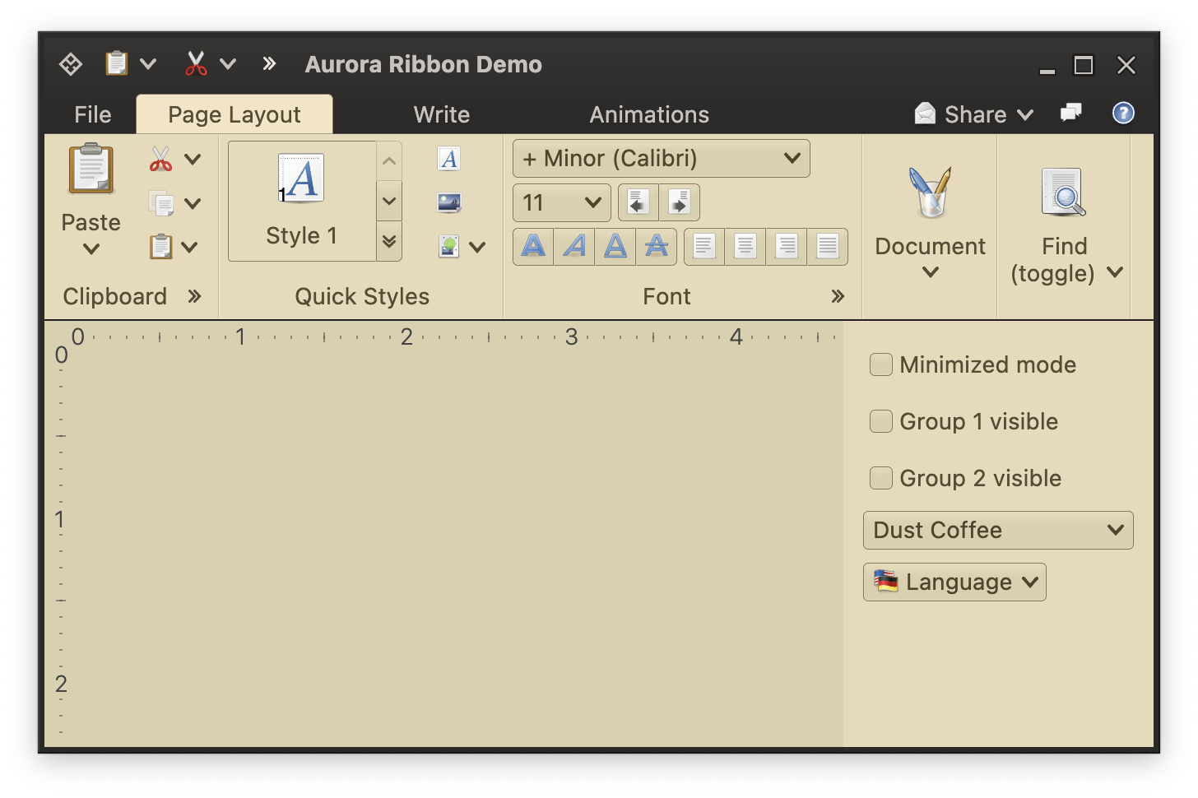Image resolution: width=1198 pixels, height=798 pixels.
Task: Show more taskbar items overflow
Action: click(269, 63)
